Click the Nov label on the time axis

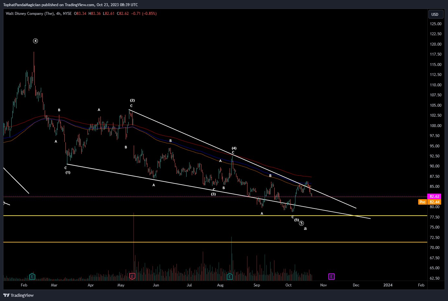[323, 285]
